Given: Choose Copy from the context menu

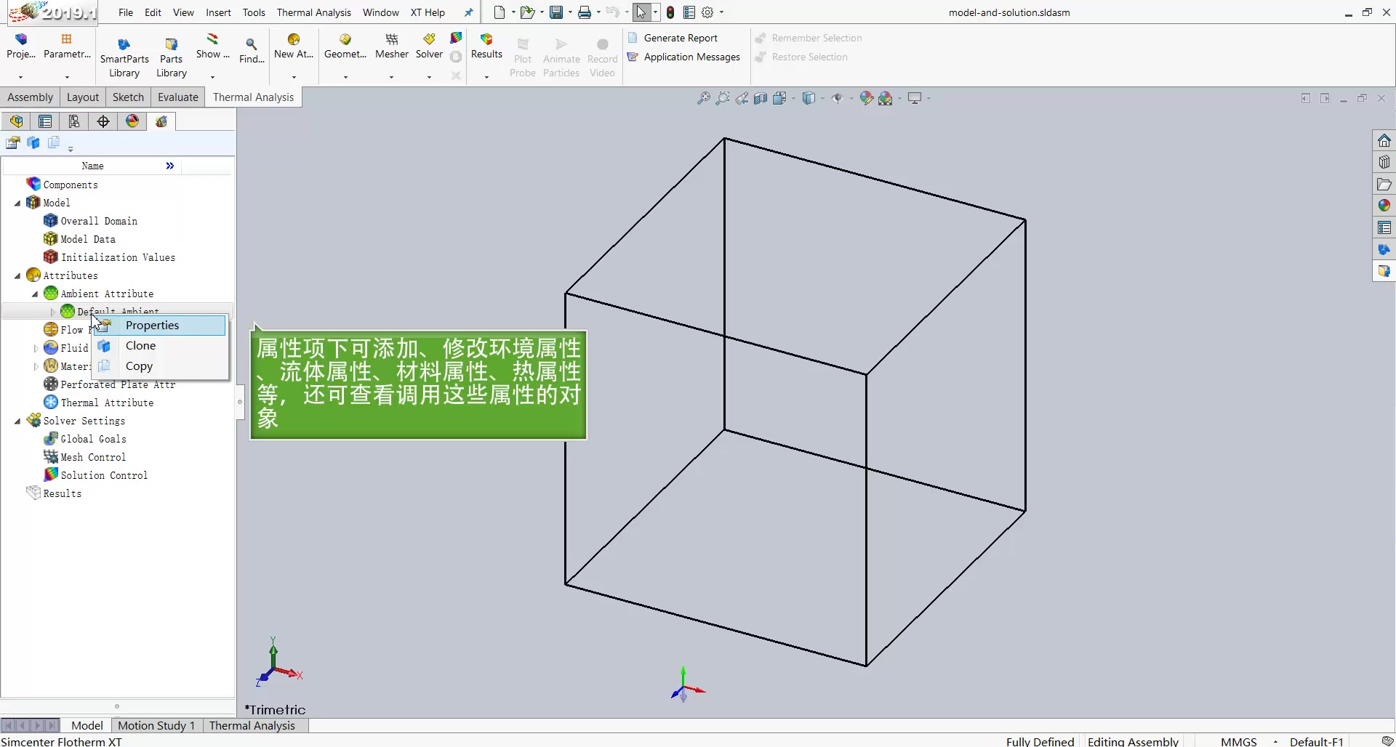Looking at the screenshot, I should tap(140, 366).
